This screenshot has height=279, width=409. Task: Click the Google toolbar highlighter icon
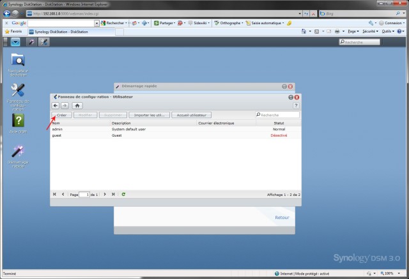tap(289, 23)
